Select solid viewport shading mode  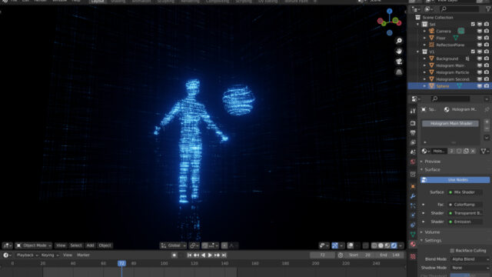click(x=381, y=245)
